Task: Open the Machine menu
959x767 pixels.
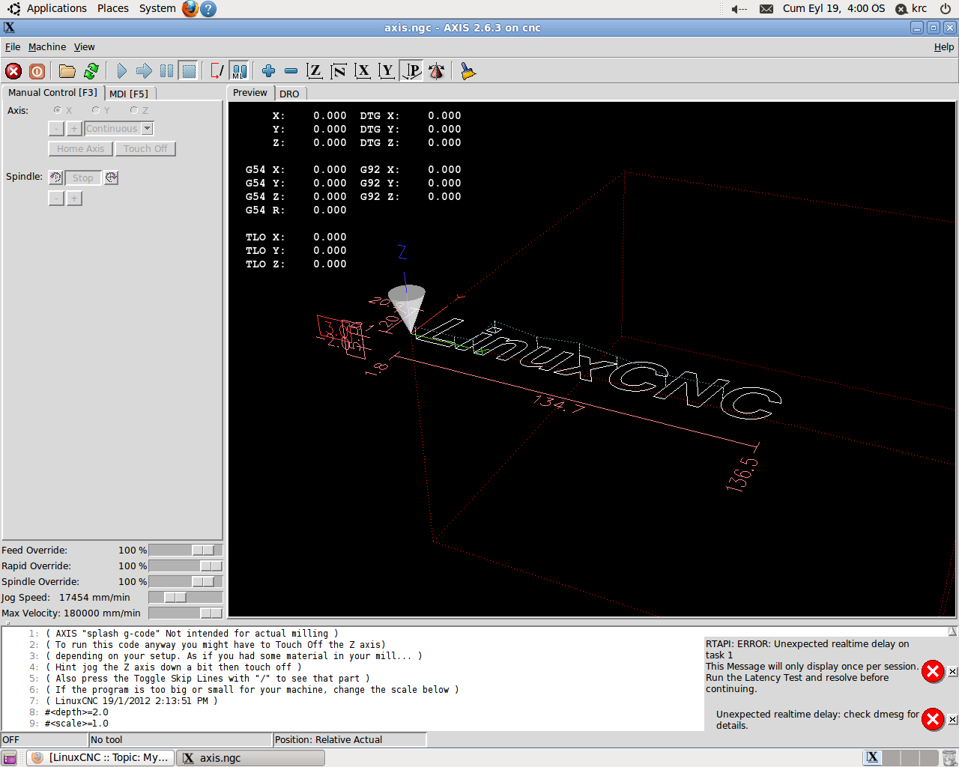Action: 47,46
